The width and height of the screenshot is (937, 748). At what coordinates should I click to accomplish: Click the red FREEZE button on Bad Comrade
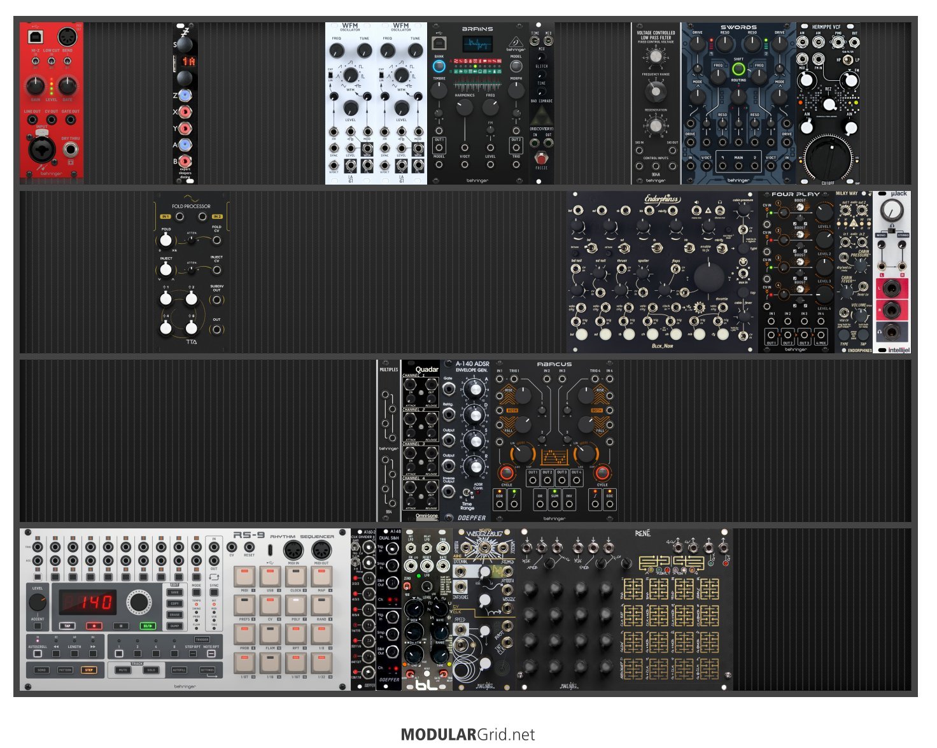coord(542,158)
